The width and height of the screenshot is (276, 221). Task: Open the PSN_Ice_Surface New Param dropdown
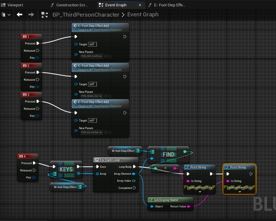click(91, 132)
